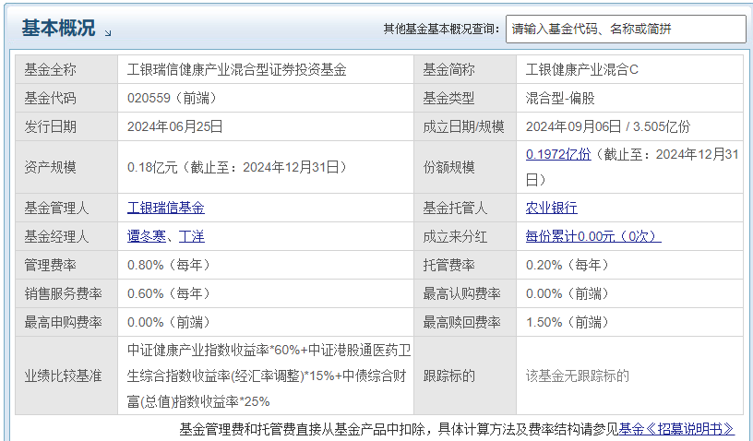Open fund manager 丁洋 profile link

point(192,236)
